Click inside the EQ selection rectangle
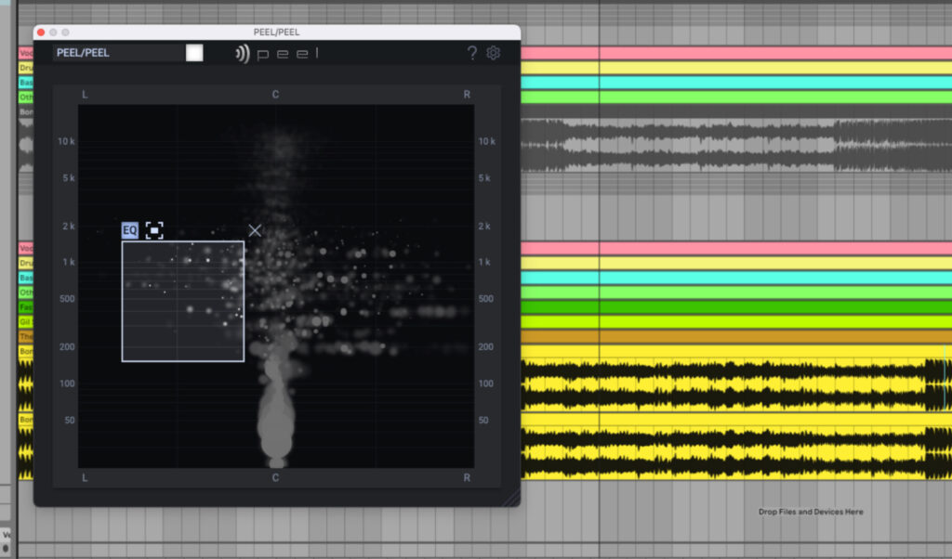 coord(183,297)
